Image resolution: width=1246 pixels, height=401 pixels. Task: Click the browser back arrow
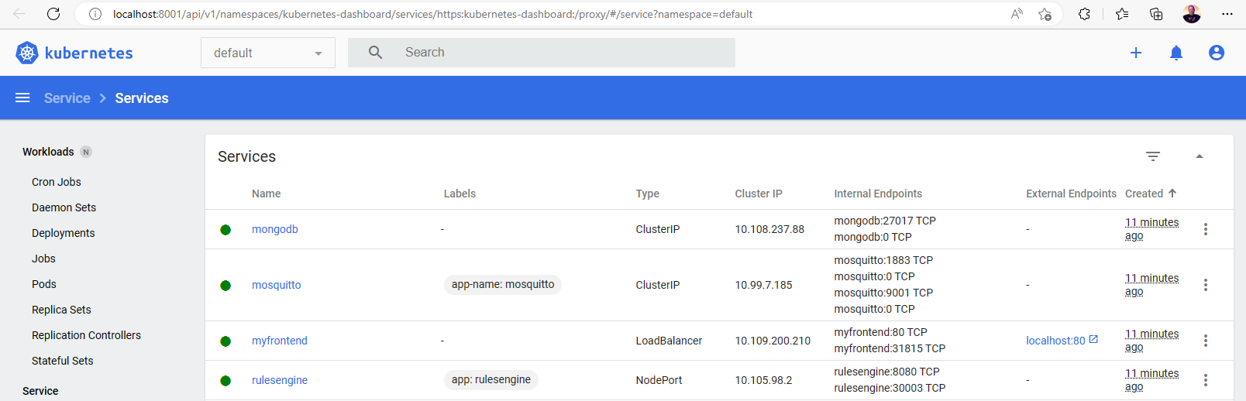(x=20, y=14)
